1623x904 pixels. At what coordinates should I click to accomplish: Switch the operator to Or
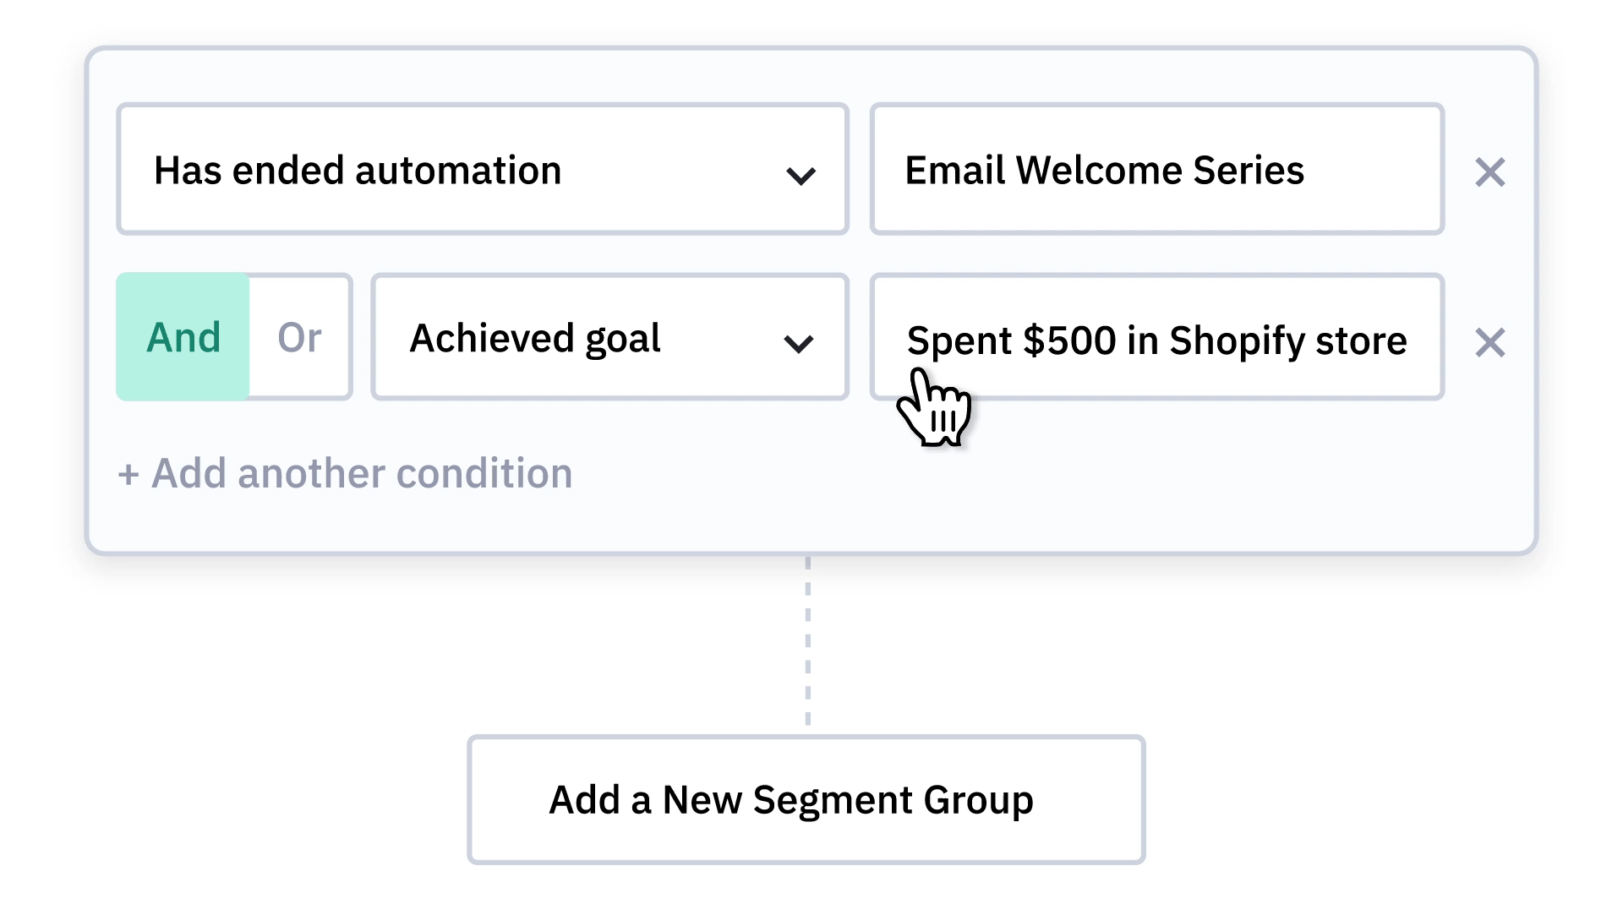click(299, 337)
